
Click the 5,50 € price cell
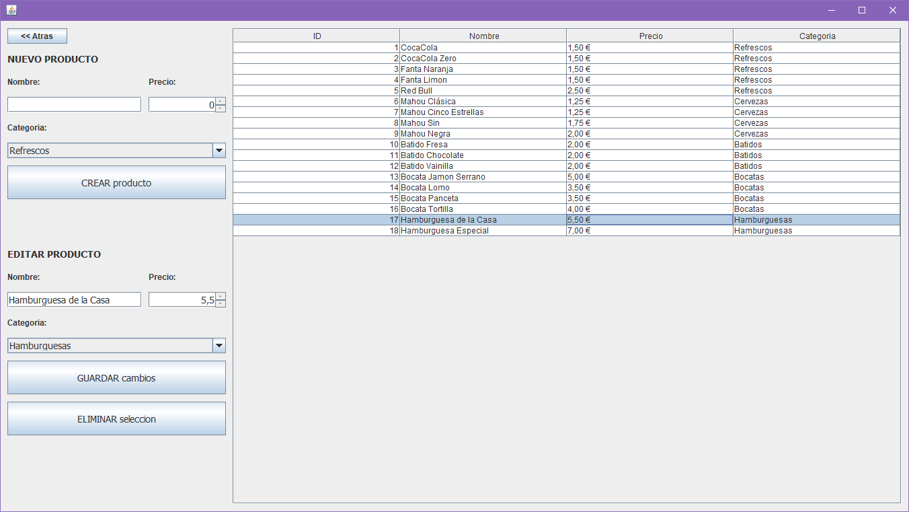(x=650, y=220)
